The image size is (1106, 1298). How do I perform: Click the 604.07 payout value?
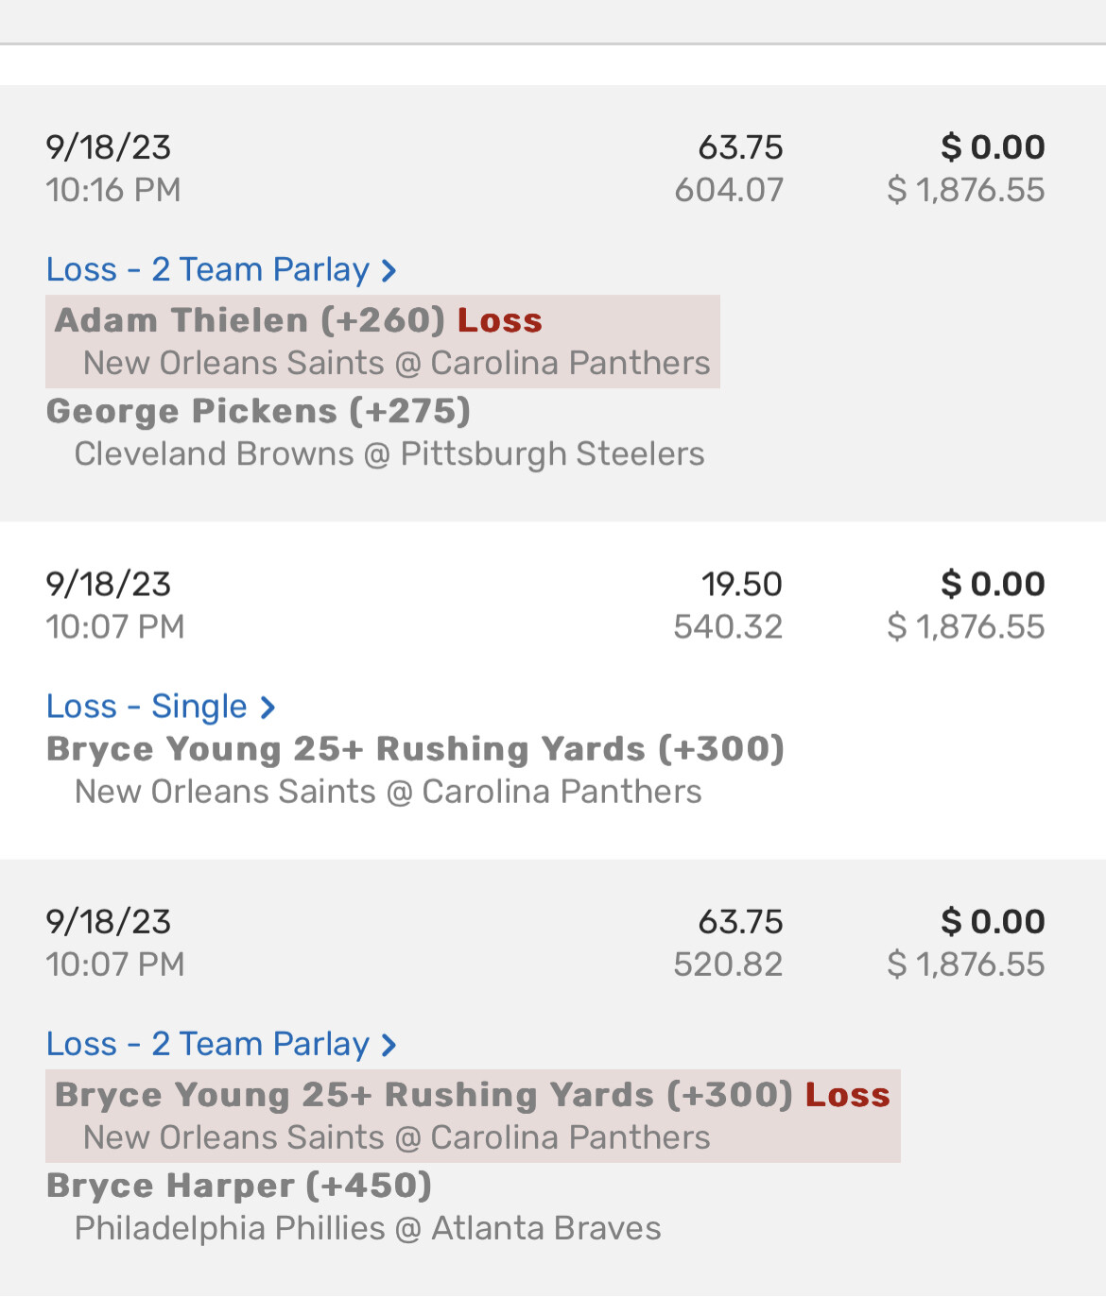pos(729,191)
